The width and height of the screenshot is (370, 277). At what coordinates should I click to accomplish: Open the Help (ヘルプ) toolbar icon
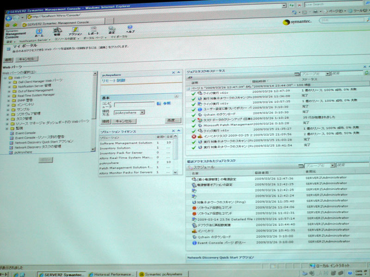[x=130, y=29]
